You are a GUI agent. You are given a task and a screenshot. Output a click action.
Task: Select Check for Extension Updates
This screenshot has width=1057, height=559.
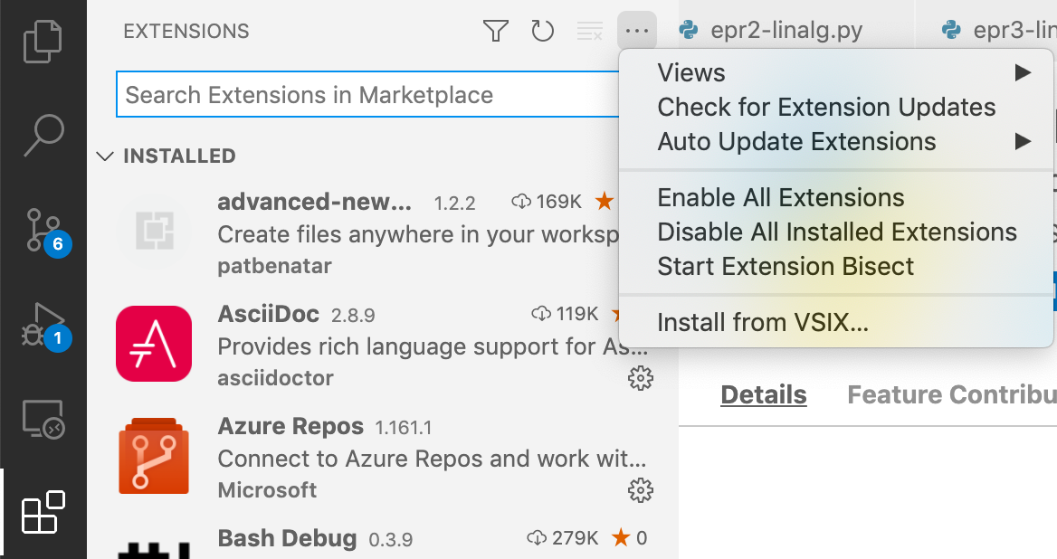(826, 108)
